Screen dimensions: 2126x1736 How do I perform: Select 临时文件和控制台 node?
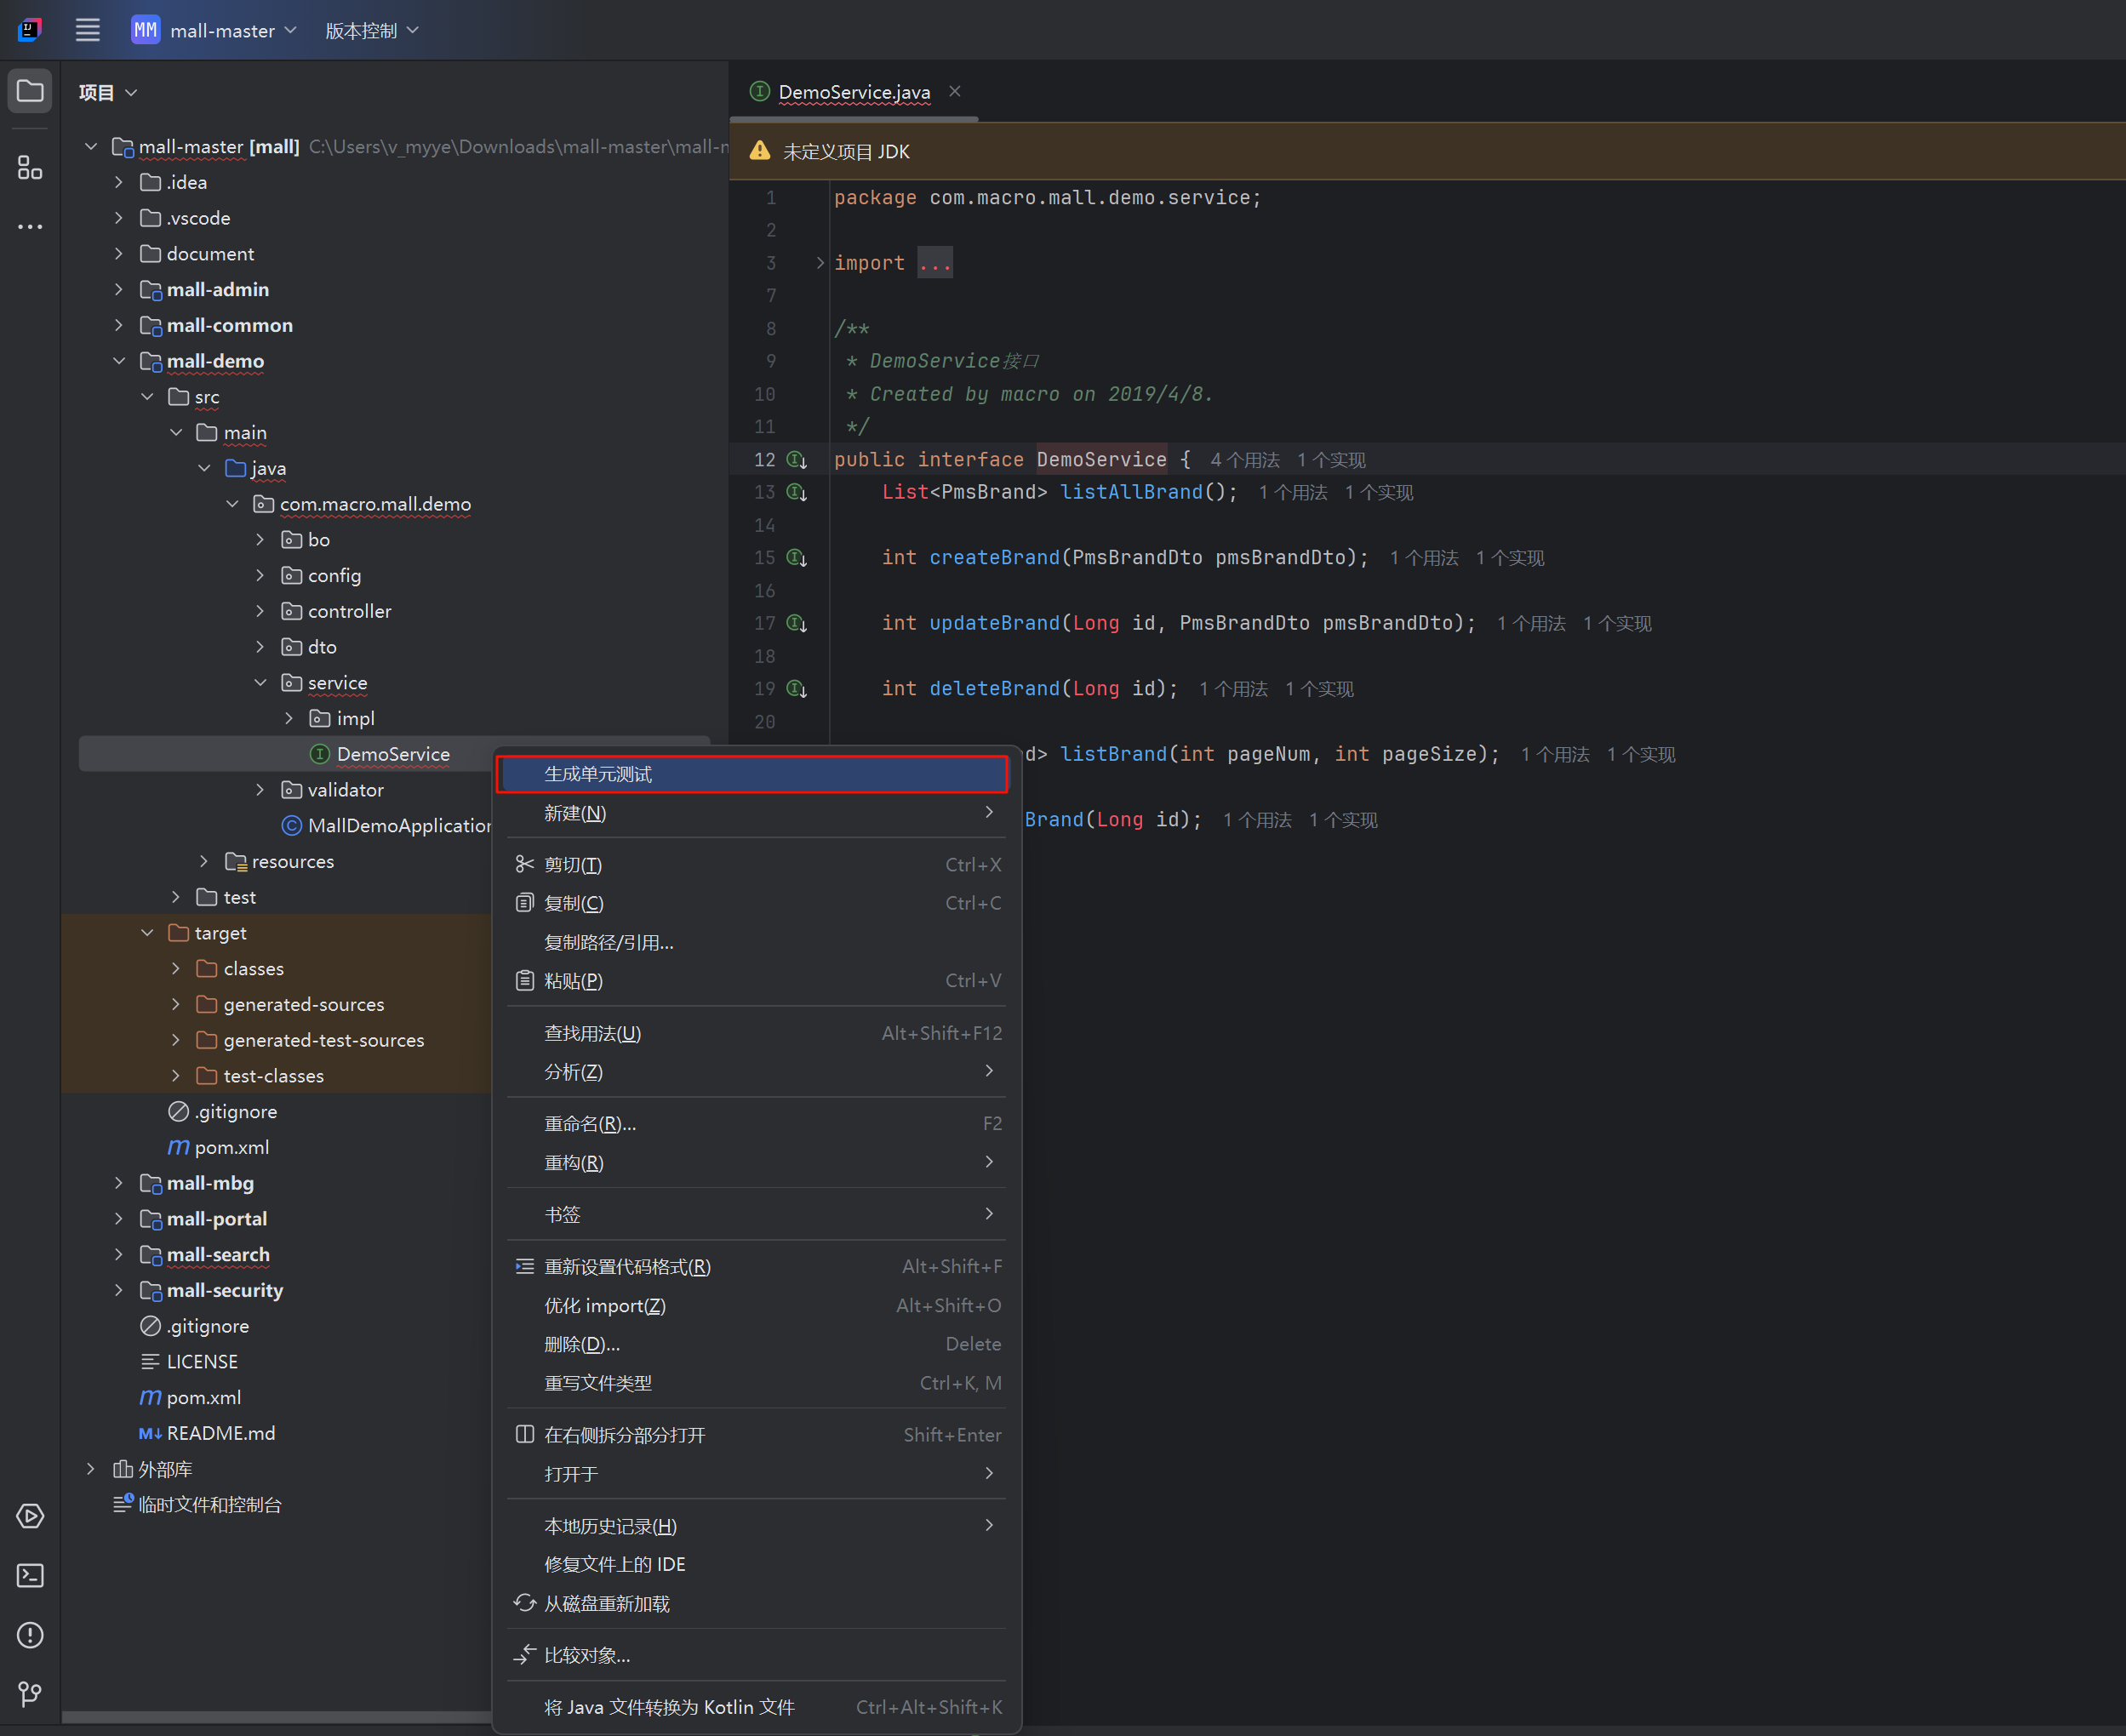(x=210, y=1504)
